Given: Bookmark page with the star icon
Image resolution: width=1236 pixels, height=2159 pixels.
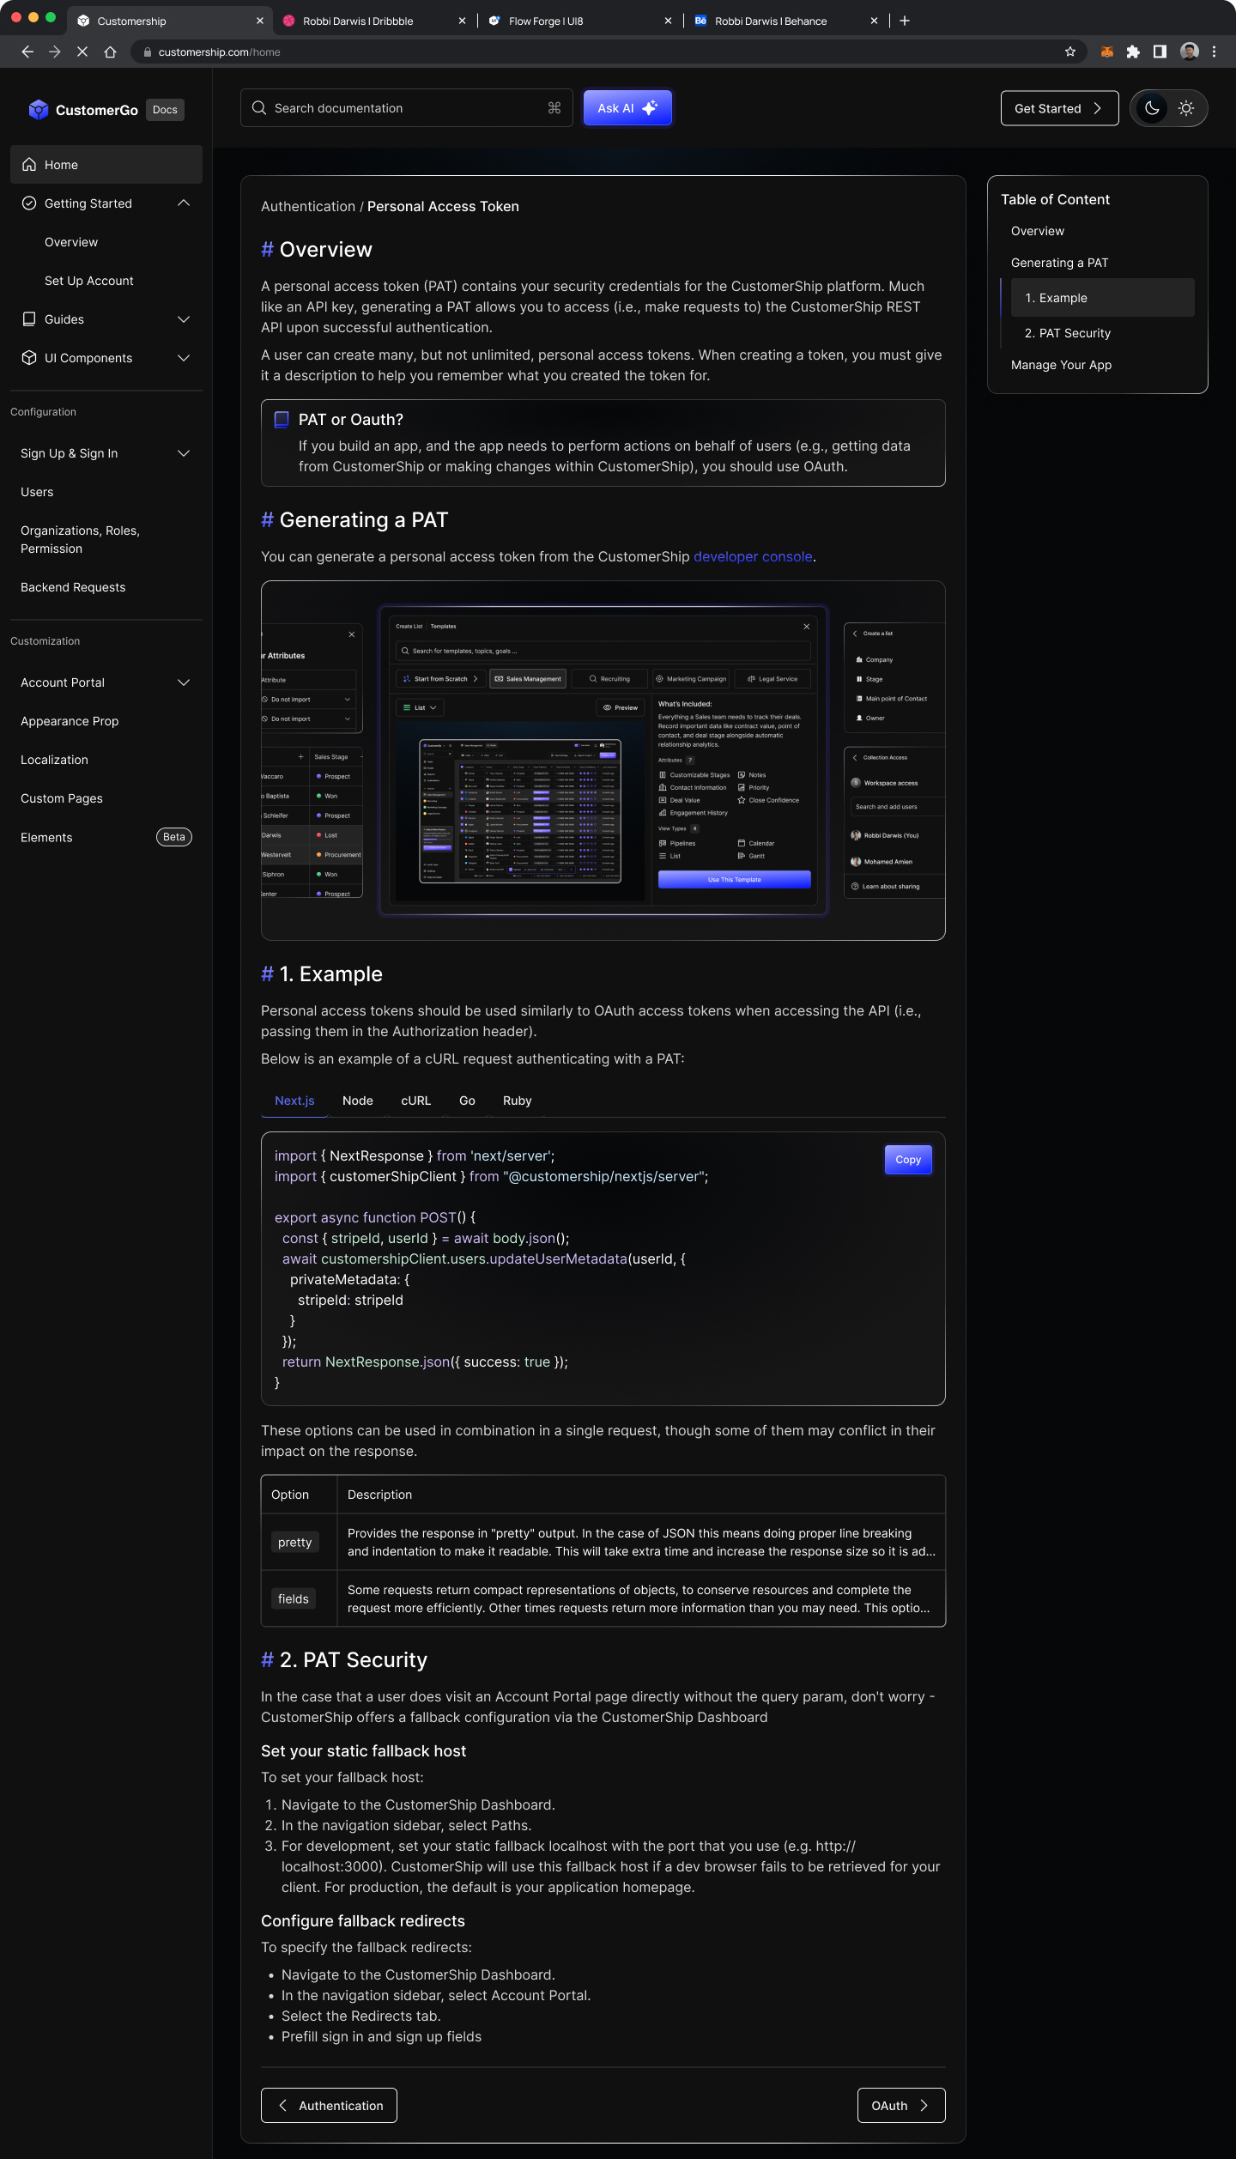Looking at the screenshot, I should pyautogui.click(x=1069, y=52).
